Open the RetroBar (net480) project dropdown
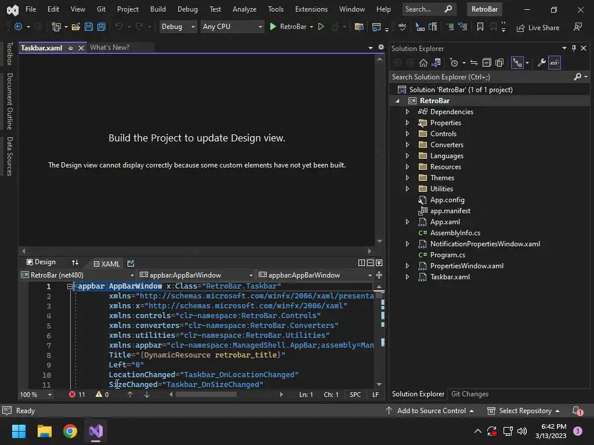594x445 pixels. coord(78,275)
